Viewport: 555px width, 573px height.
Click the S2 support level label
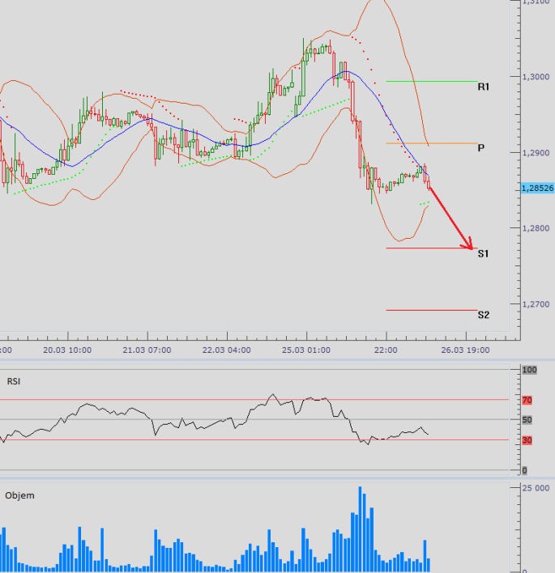click(x=483, y=315)
